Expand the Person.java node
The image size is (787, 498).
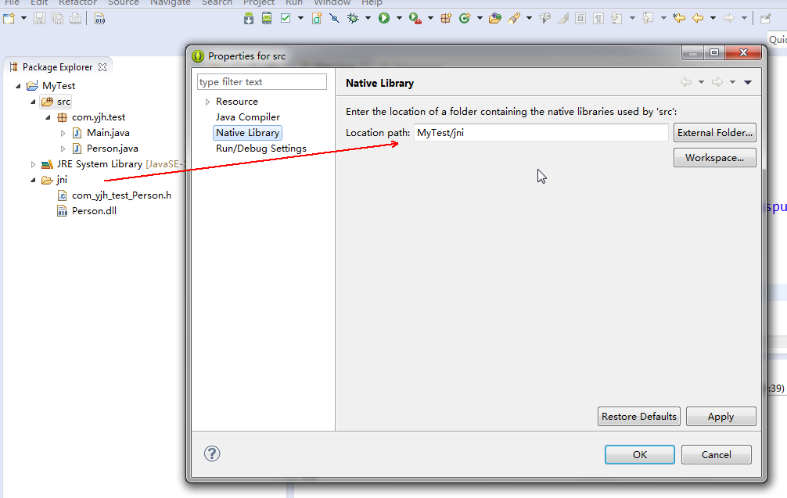(x=63, y=149)
